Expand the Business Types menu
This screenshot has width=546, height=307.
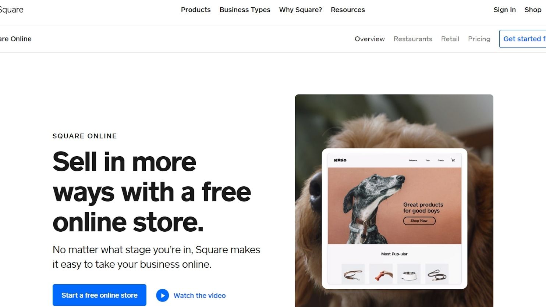245,10
